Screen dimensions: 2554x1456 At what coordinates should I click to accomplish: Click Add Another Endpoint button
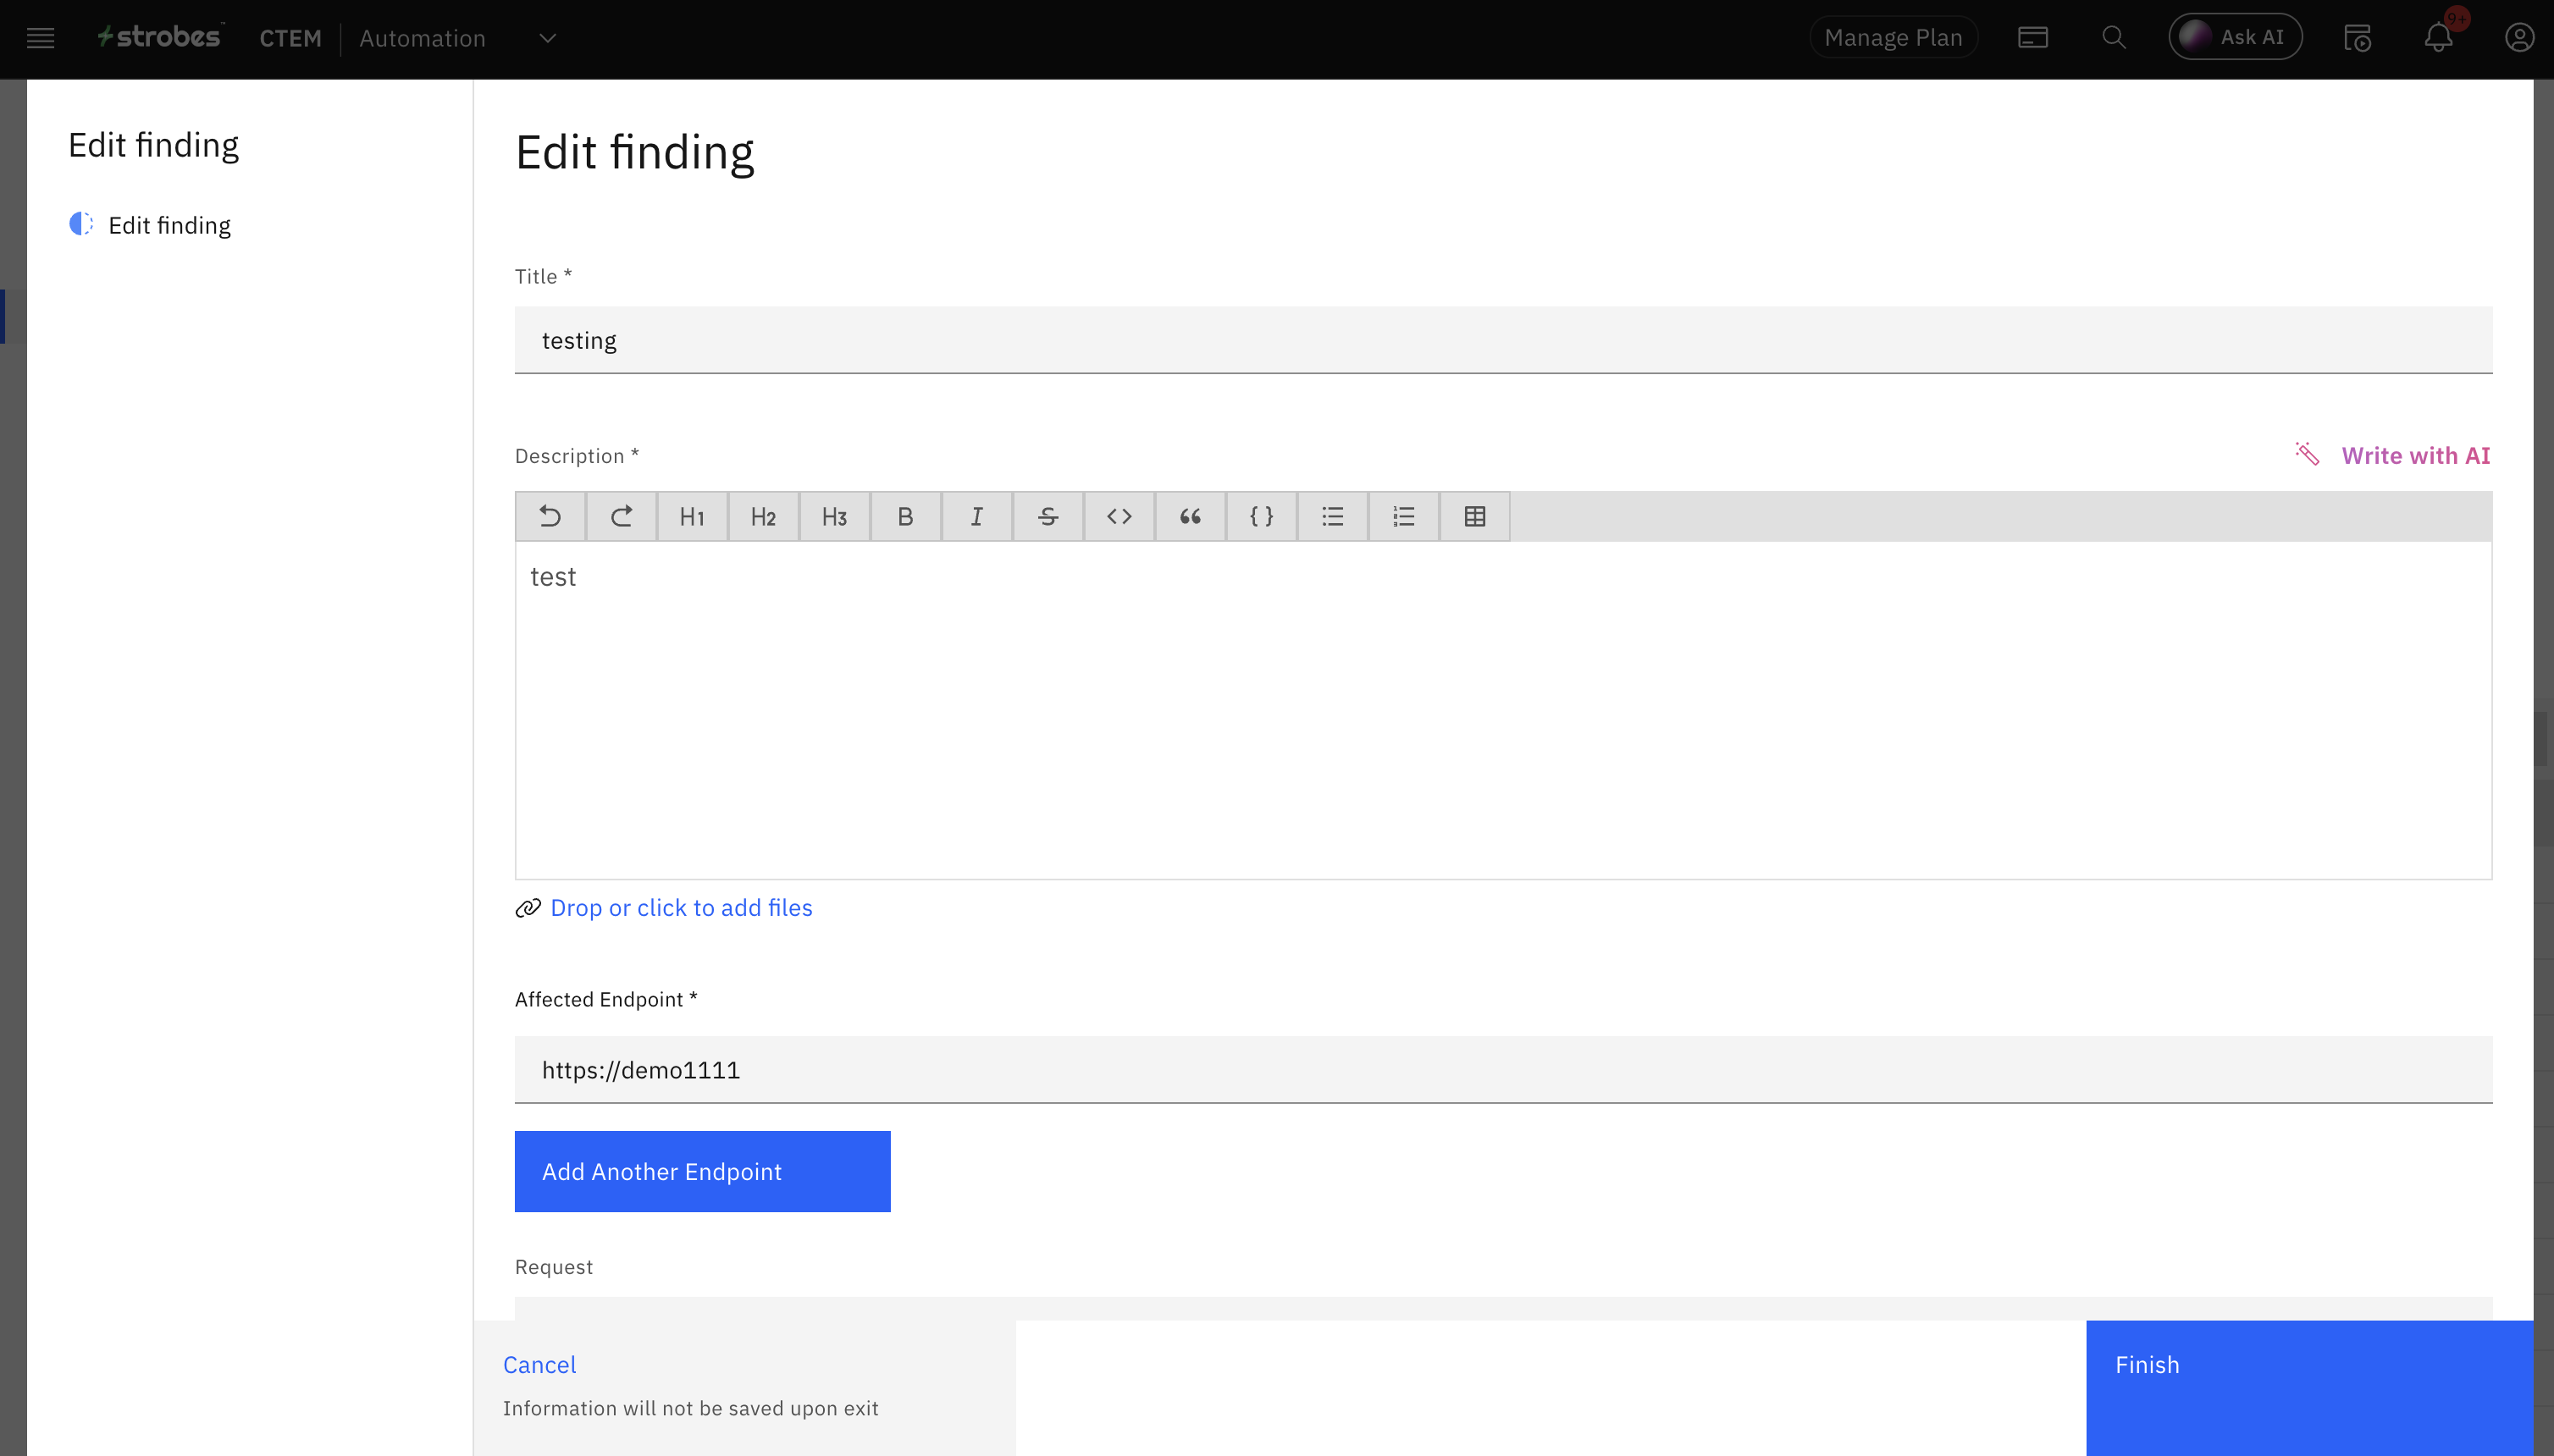point(702,1171)
